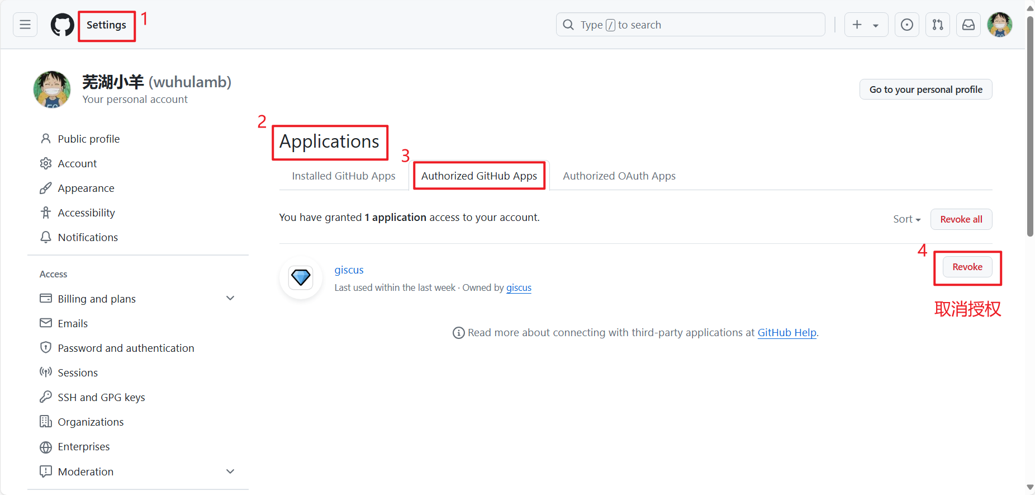Click the Emails envelope icon
Viewport: 1035px width, 495px height.
point(46,323)
